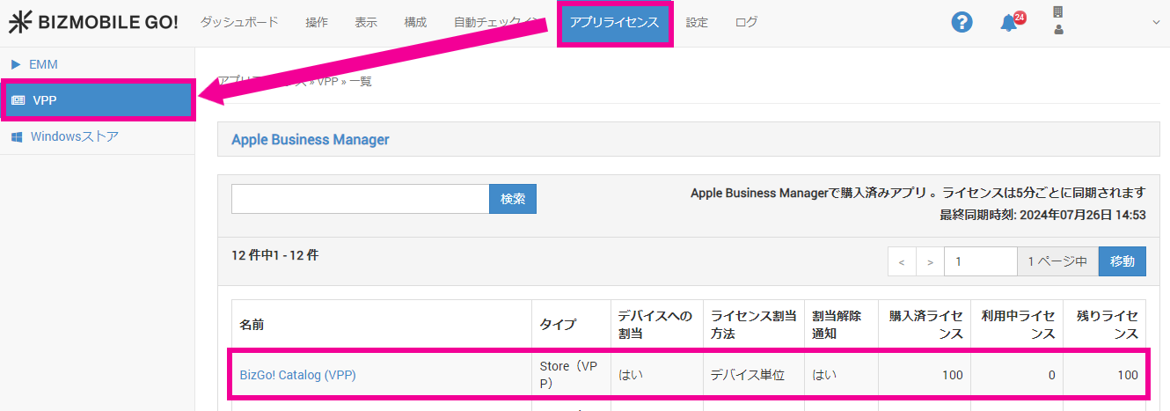
Task: Open the ログ menu
Action: (x=746, y=23)
